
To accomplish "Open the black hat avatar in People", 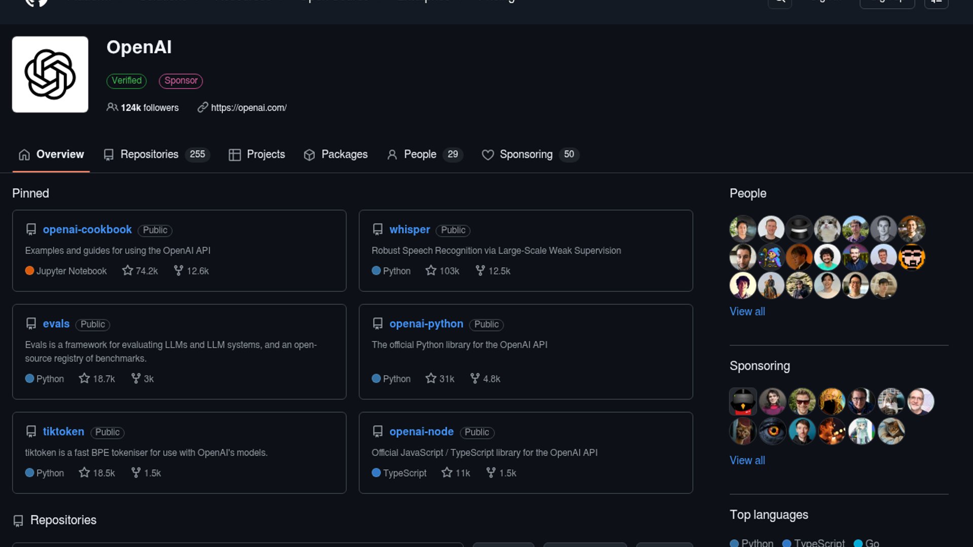I will [x=799, y=229].
